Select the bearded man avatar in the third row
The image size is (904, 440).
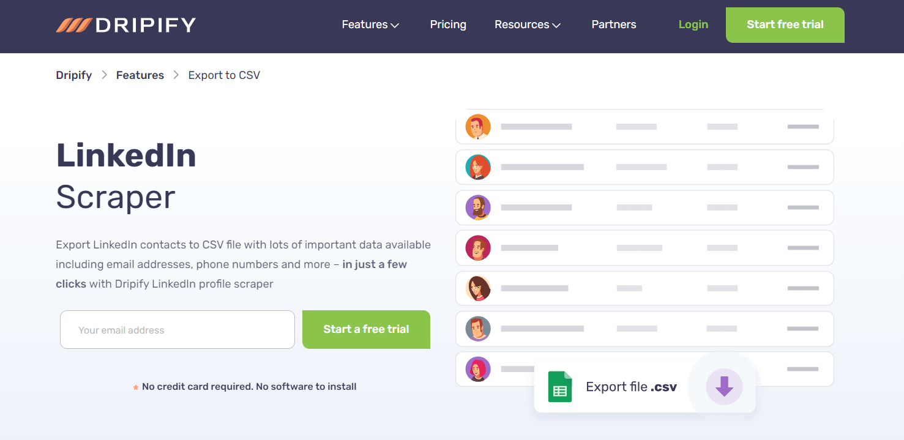tap(478, 207)
